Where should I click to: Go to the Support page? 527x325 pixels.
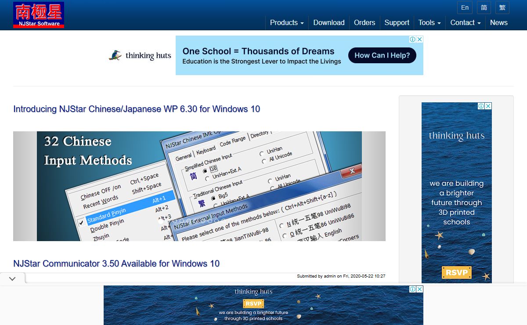[x=397, y=23]
